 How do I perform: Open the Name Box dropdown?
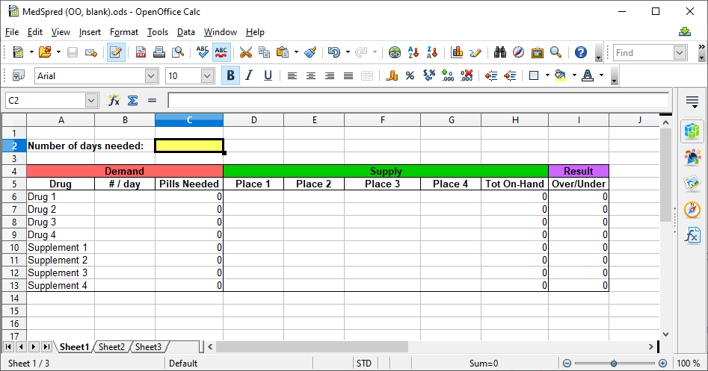[x=91, y=100]
